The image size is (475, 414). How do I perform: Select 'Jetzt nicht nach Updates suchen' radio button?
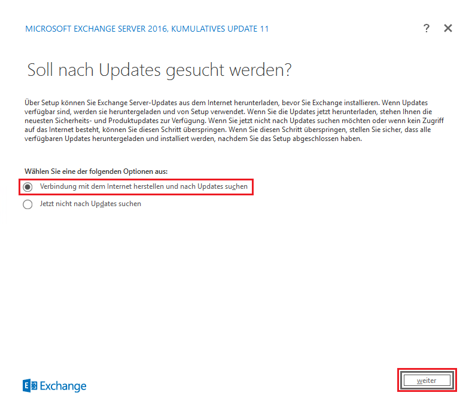point(28,204)
